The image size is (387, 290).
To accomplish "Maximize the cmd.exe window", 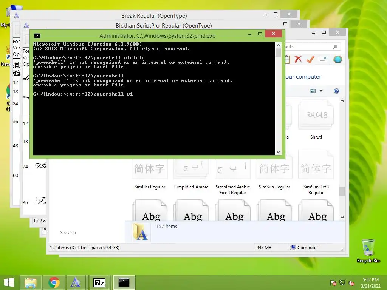I will click(260, 34).
